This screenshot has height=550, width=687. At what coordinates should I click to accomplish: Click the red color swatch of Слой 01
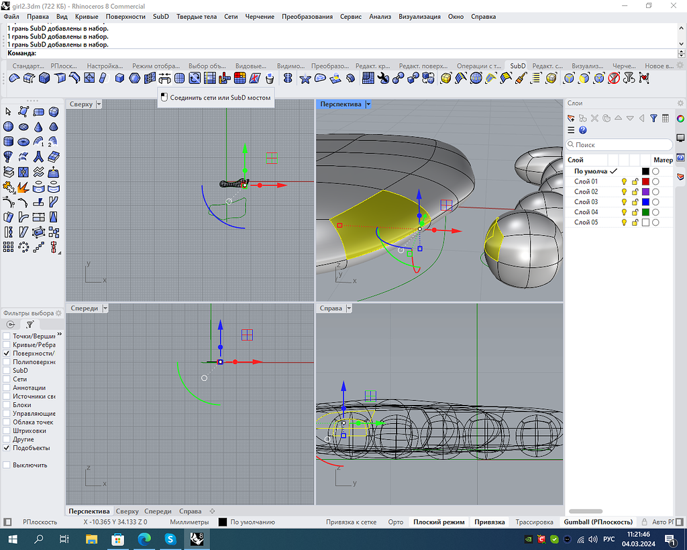point(645,181)
